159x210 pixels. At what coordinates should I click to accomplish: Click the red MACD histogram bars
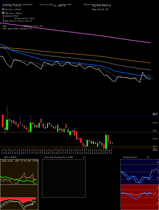pyautogui.click(x=18, y=200)
